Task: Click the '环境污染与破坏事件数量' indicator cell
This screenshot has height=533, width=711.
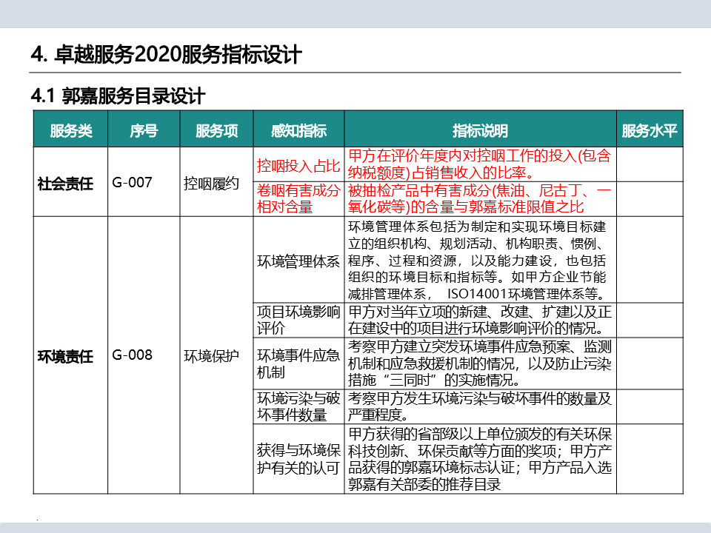Action: (298, 406)
